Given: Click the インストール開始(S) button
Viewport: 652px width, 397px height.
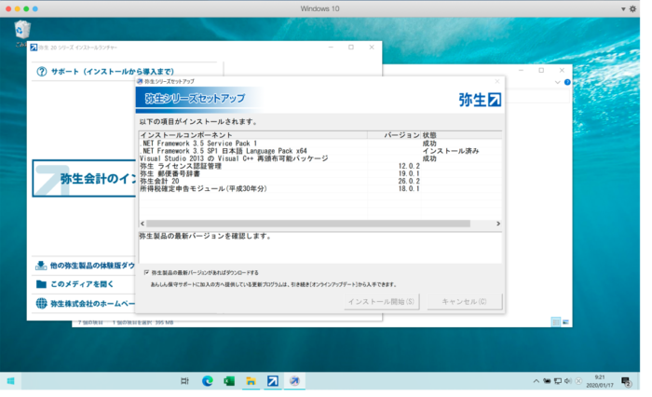Looking at the screenshot, I should coord(381,302).
